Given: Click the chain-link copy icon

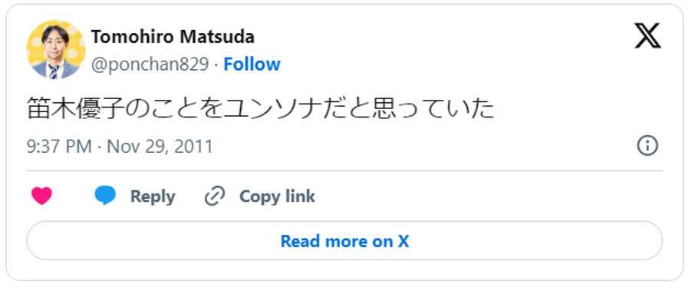Looking at the screenshot, I should [x=215, y=196].
